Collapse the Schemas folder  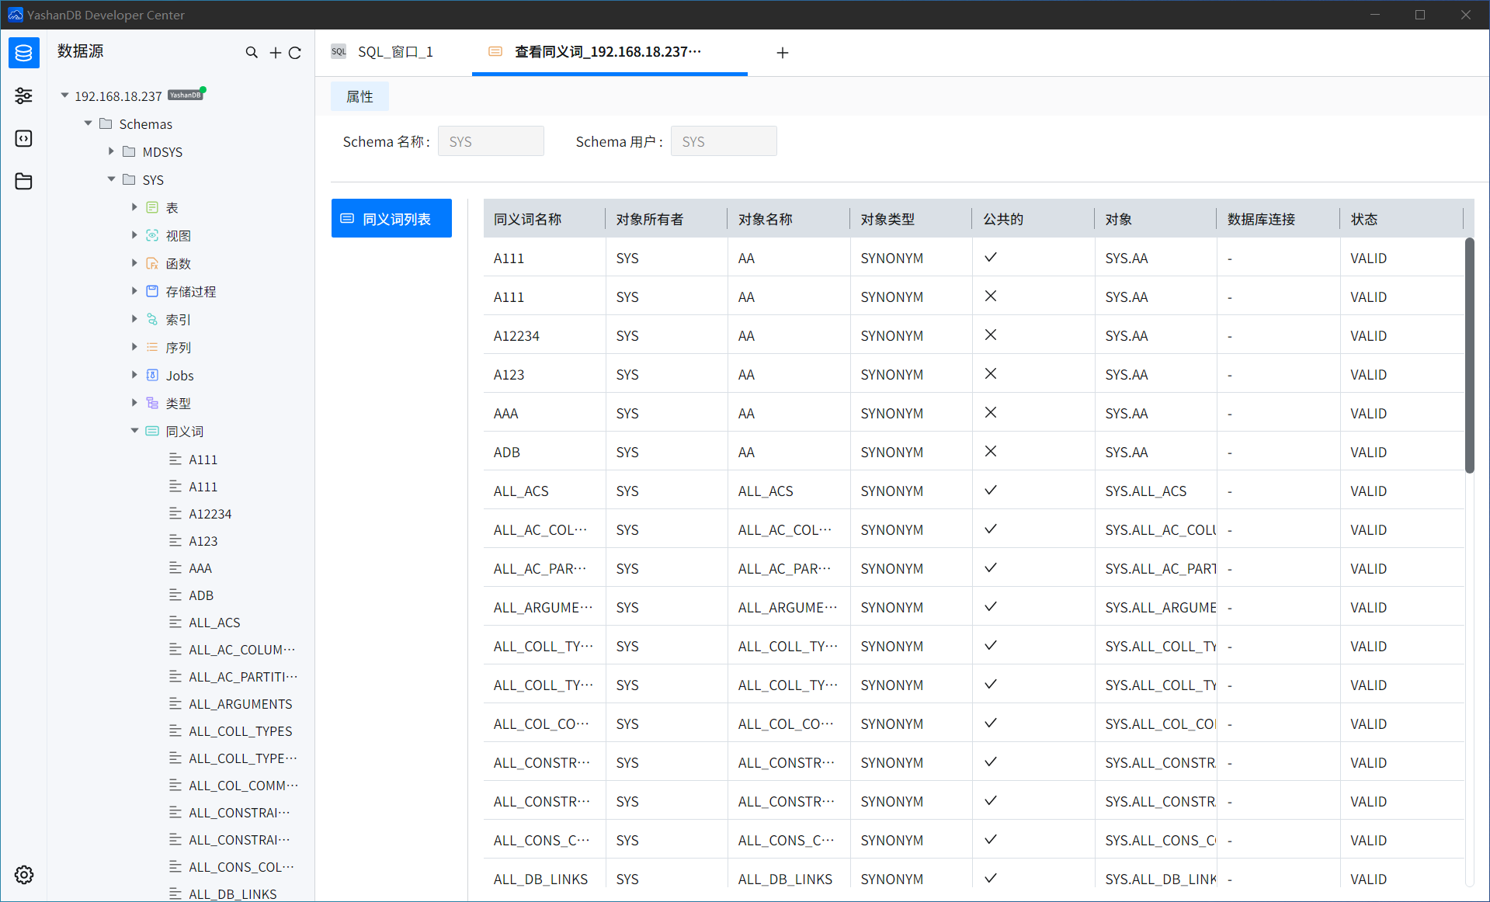tap(89, 123)
